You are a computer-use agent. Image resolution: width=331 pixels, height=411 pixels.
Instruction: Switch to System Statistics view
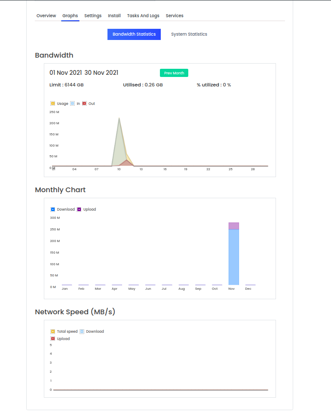tap(189, 34)
